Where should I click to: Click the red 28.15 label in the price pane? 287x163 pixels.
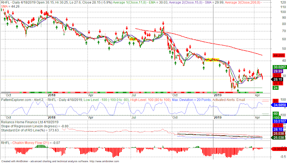click(278, 84)
